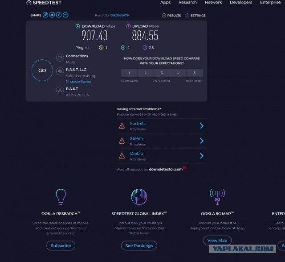The width and height of the screenshot is (285, 262).
Task: Click the 884.55 upload value
Action: (x=145, y=36)
